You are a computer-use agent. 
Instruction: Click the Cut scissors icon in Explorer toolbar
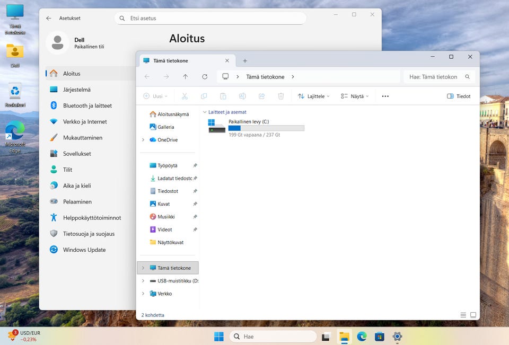[185, 96]
